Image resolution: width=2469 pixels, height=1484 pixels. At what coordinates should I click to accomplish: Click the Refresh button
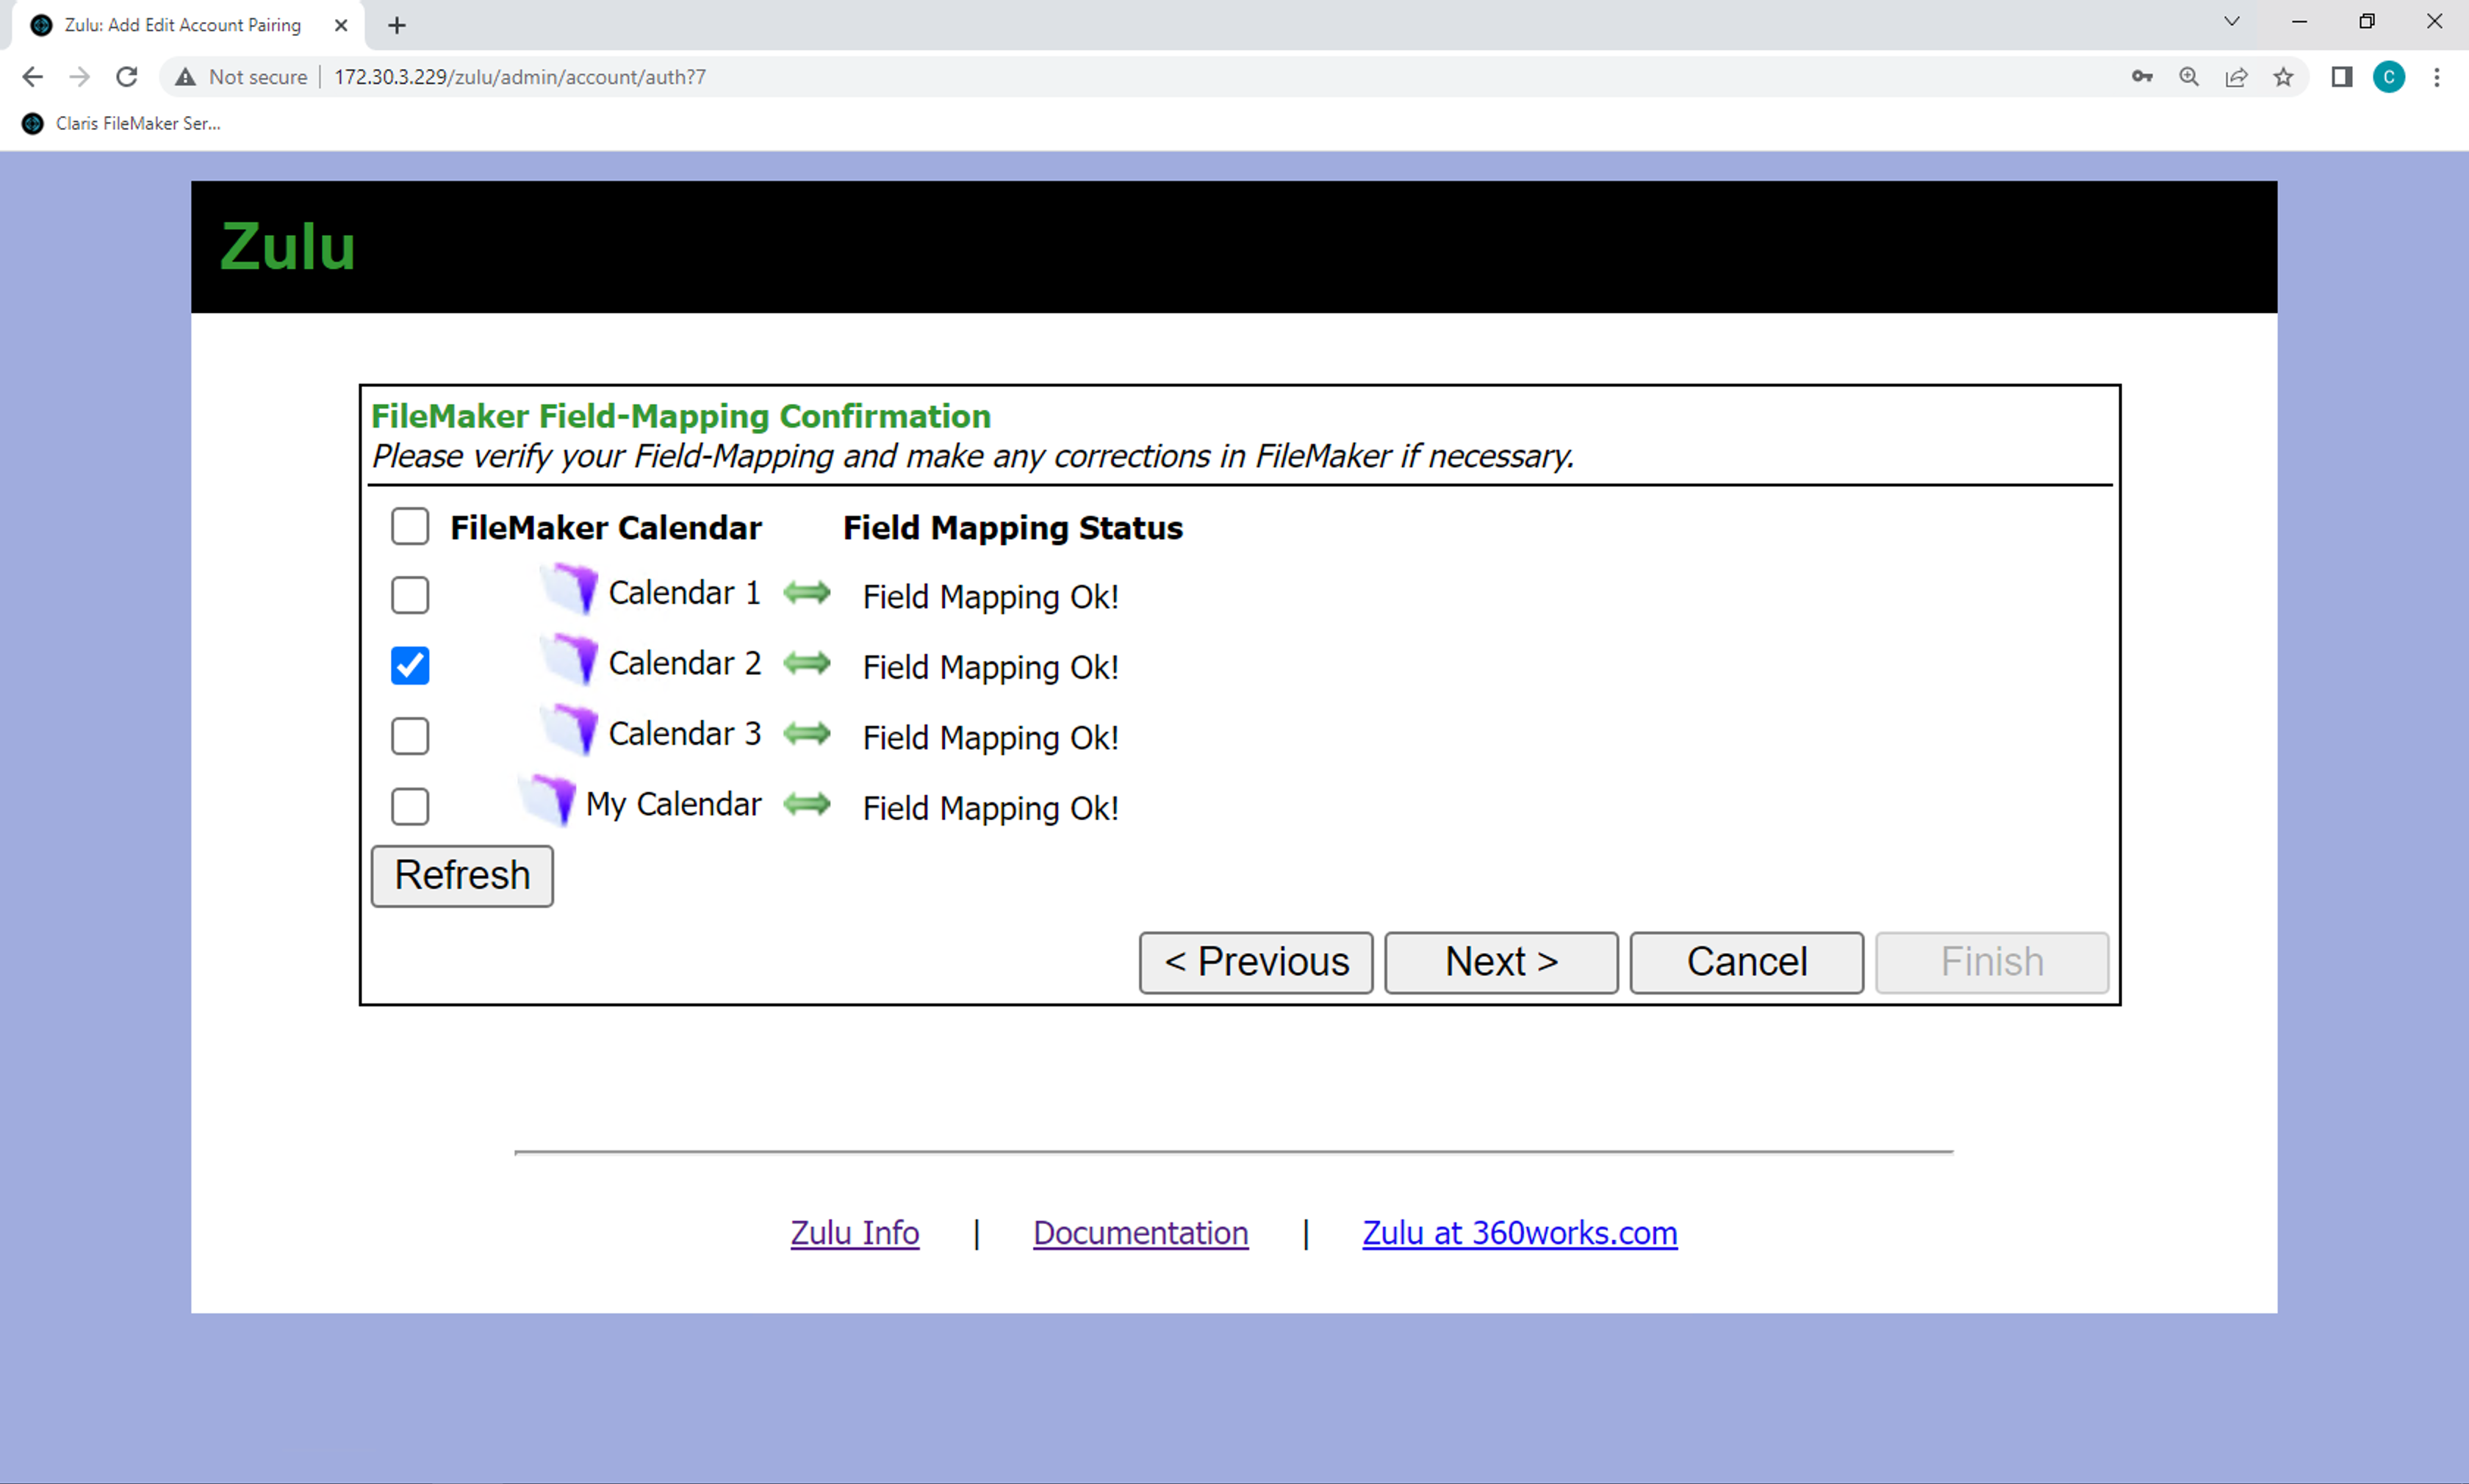pyautogui.click(x=462, y=876)
